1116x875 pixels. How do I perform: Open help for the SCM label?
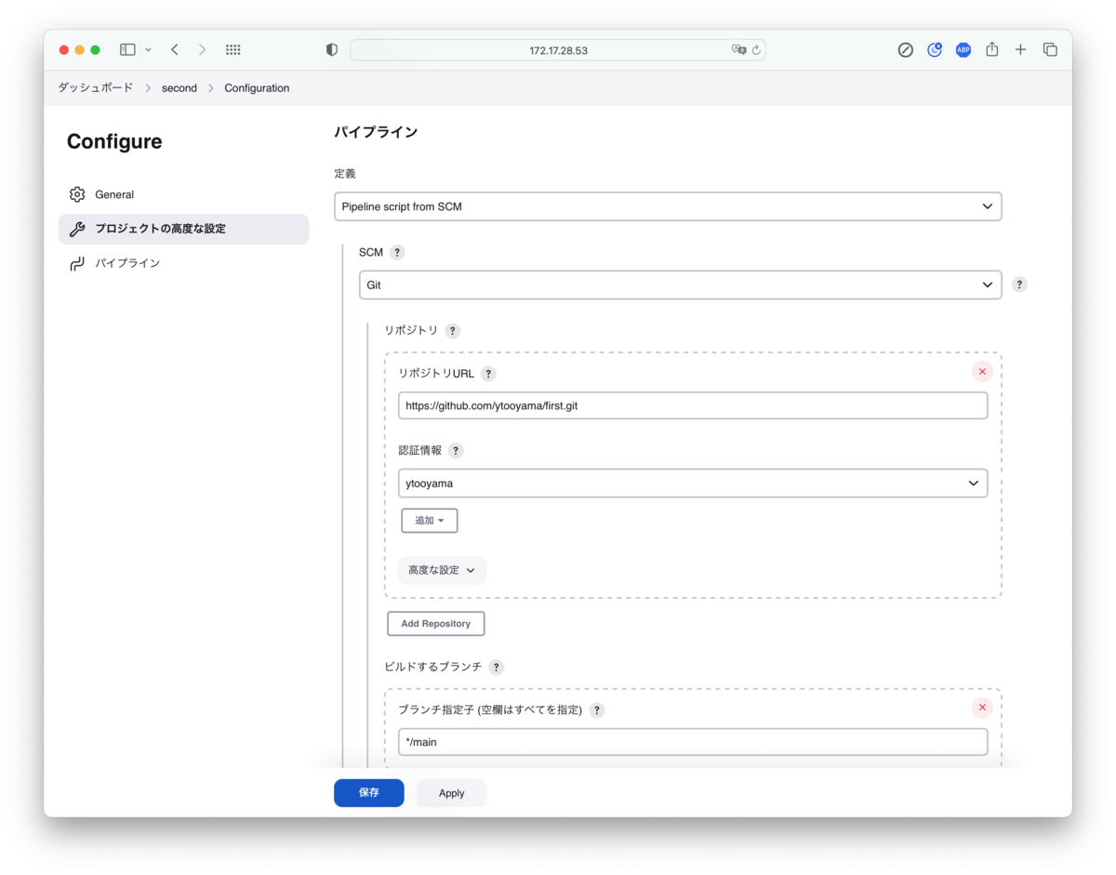pos(397,253)
